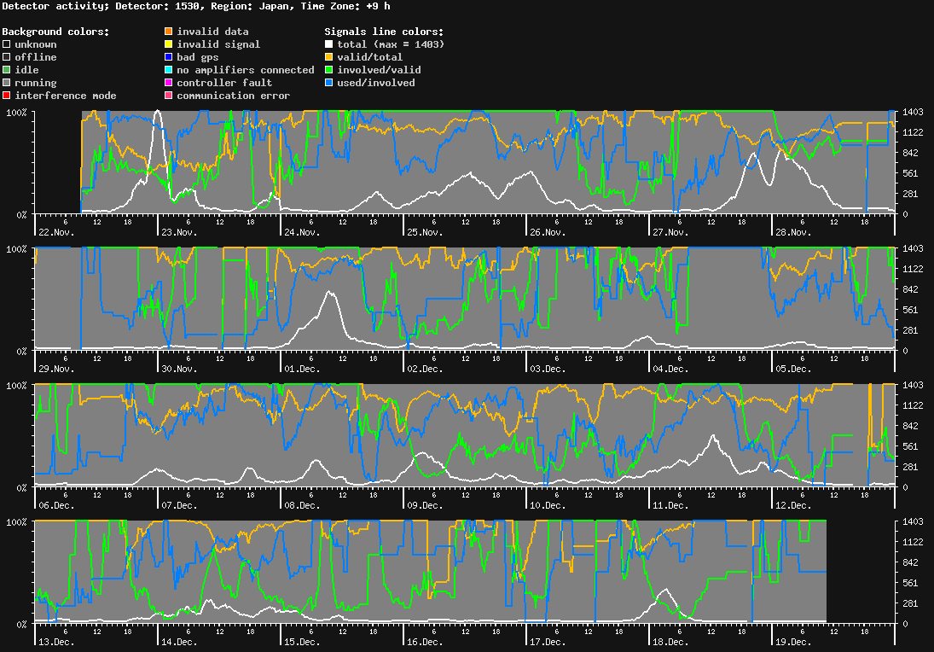934x652 pixels.
Task: Click the 19.Dec. date label
Action: 792,642
